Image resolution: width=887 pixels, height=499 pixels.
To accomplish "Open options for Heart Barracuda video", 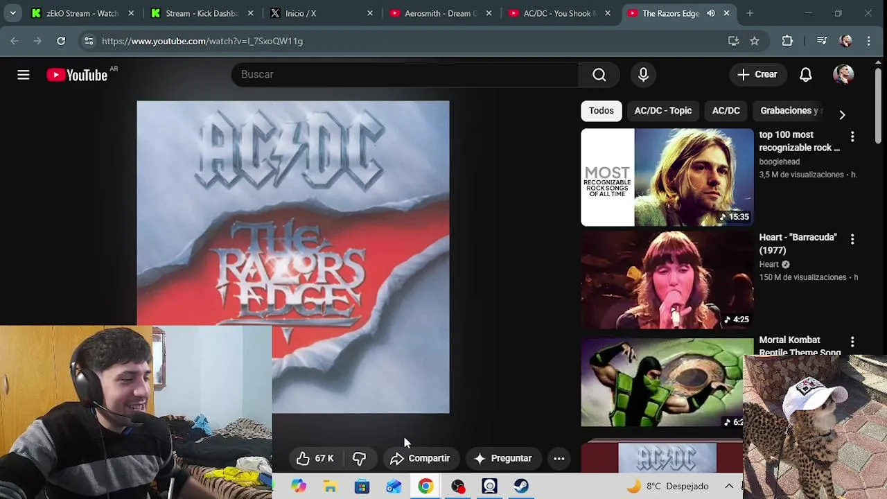I will point(852,240).
